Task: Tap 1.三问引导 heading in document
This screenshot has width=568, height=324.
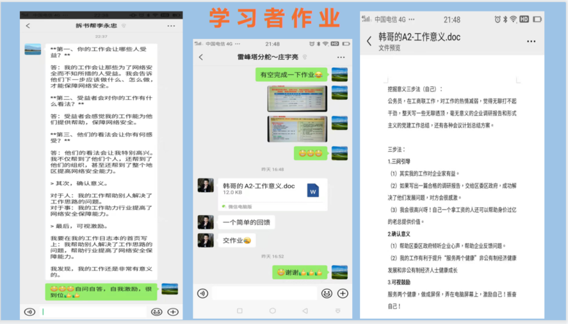Action: click(x=399, y=161)
